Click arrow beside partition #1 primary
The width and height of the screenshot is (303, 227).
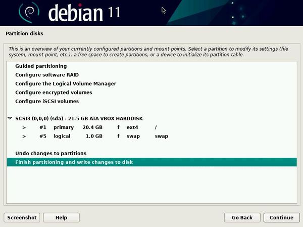24,127
